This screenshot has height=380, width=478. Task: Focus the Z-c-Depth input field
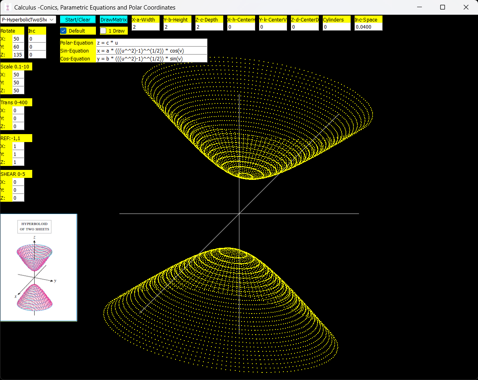(x=209, y=27)
